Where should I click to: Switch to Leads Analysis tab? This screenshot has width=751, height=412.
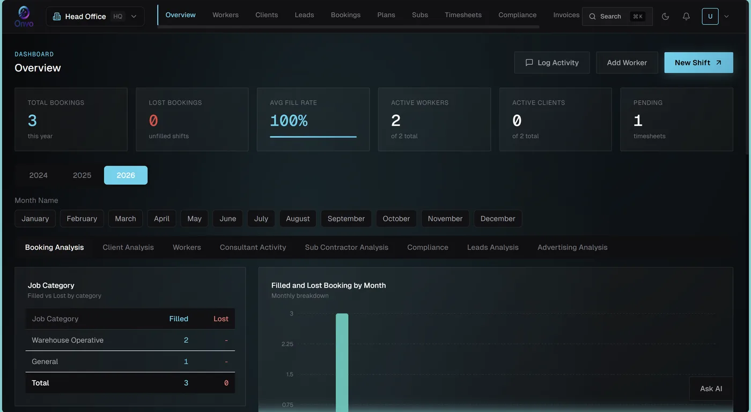(x=493, y=247)
